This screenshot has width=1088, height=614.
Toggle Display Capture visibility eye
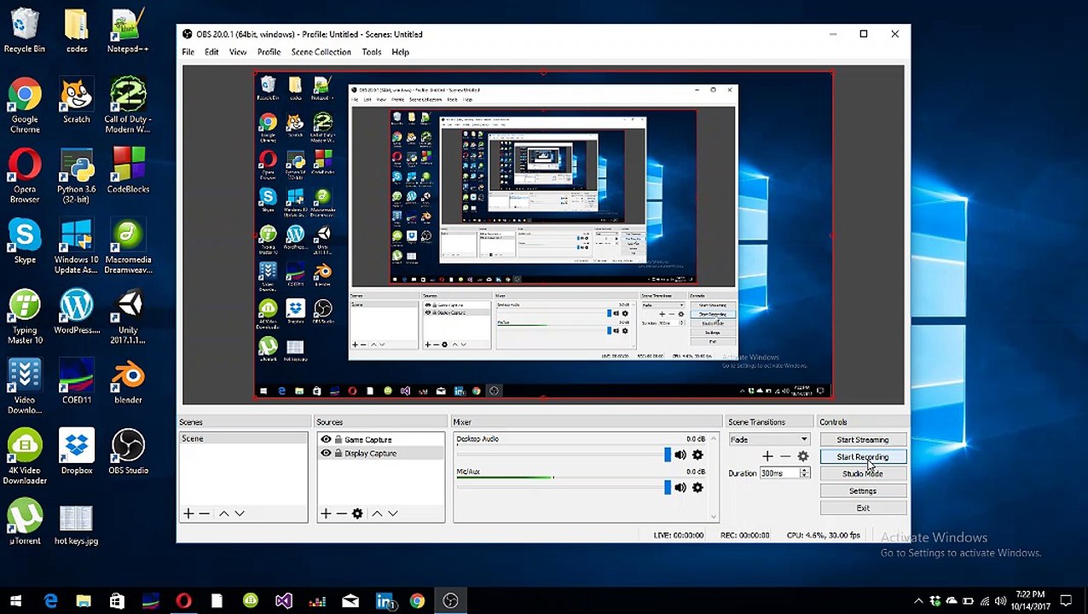pyautogui.click(x=326, y=454)
